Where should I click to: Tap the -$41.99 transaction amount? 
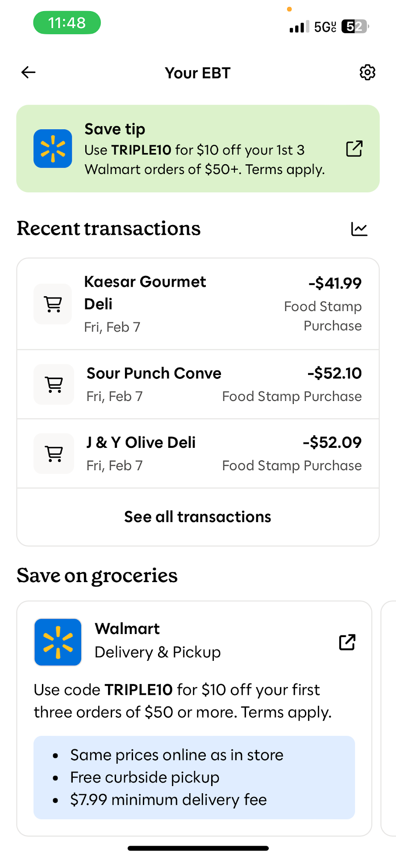click(x=335, y=283)
